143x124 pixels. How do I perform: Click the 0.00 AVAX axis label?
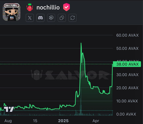[126, 114]
